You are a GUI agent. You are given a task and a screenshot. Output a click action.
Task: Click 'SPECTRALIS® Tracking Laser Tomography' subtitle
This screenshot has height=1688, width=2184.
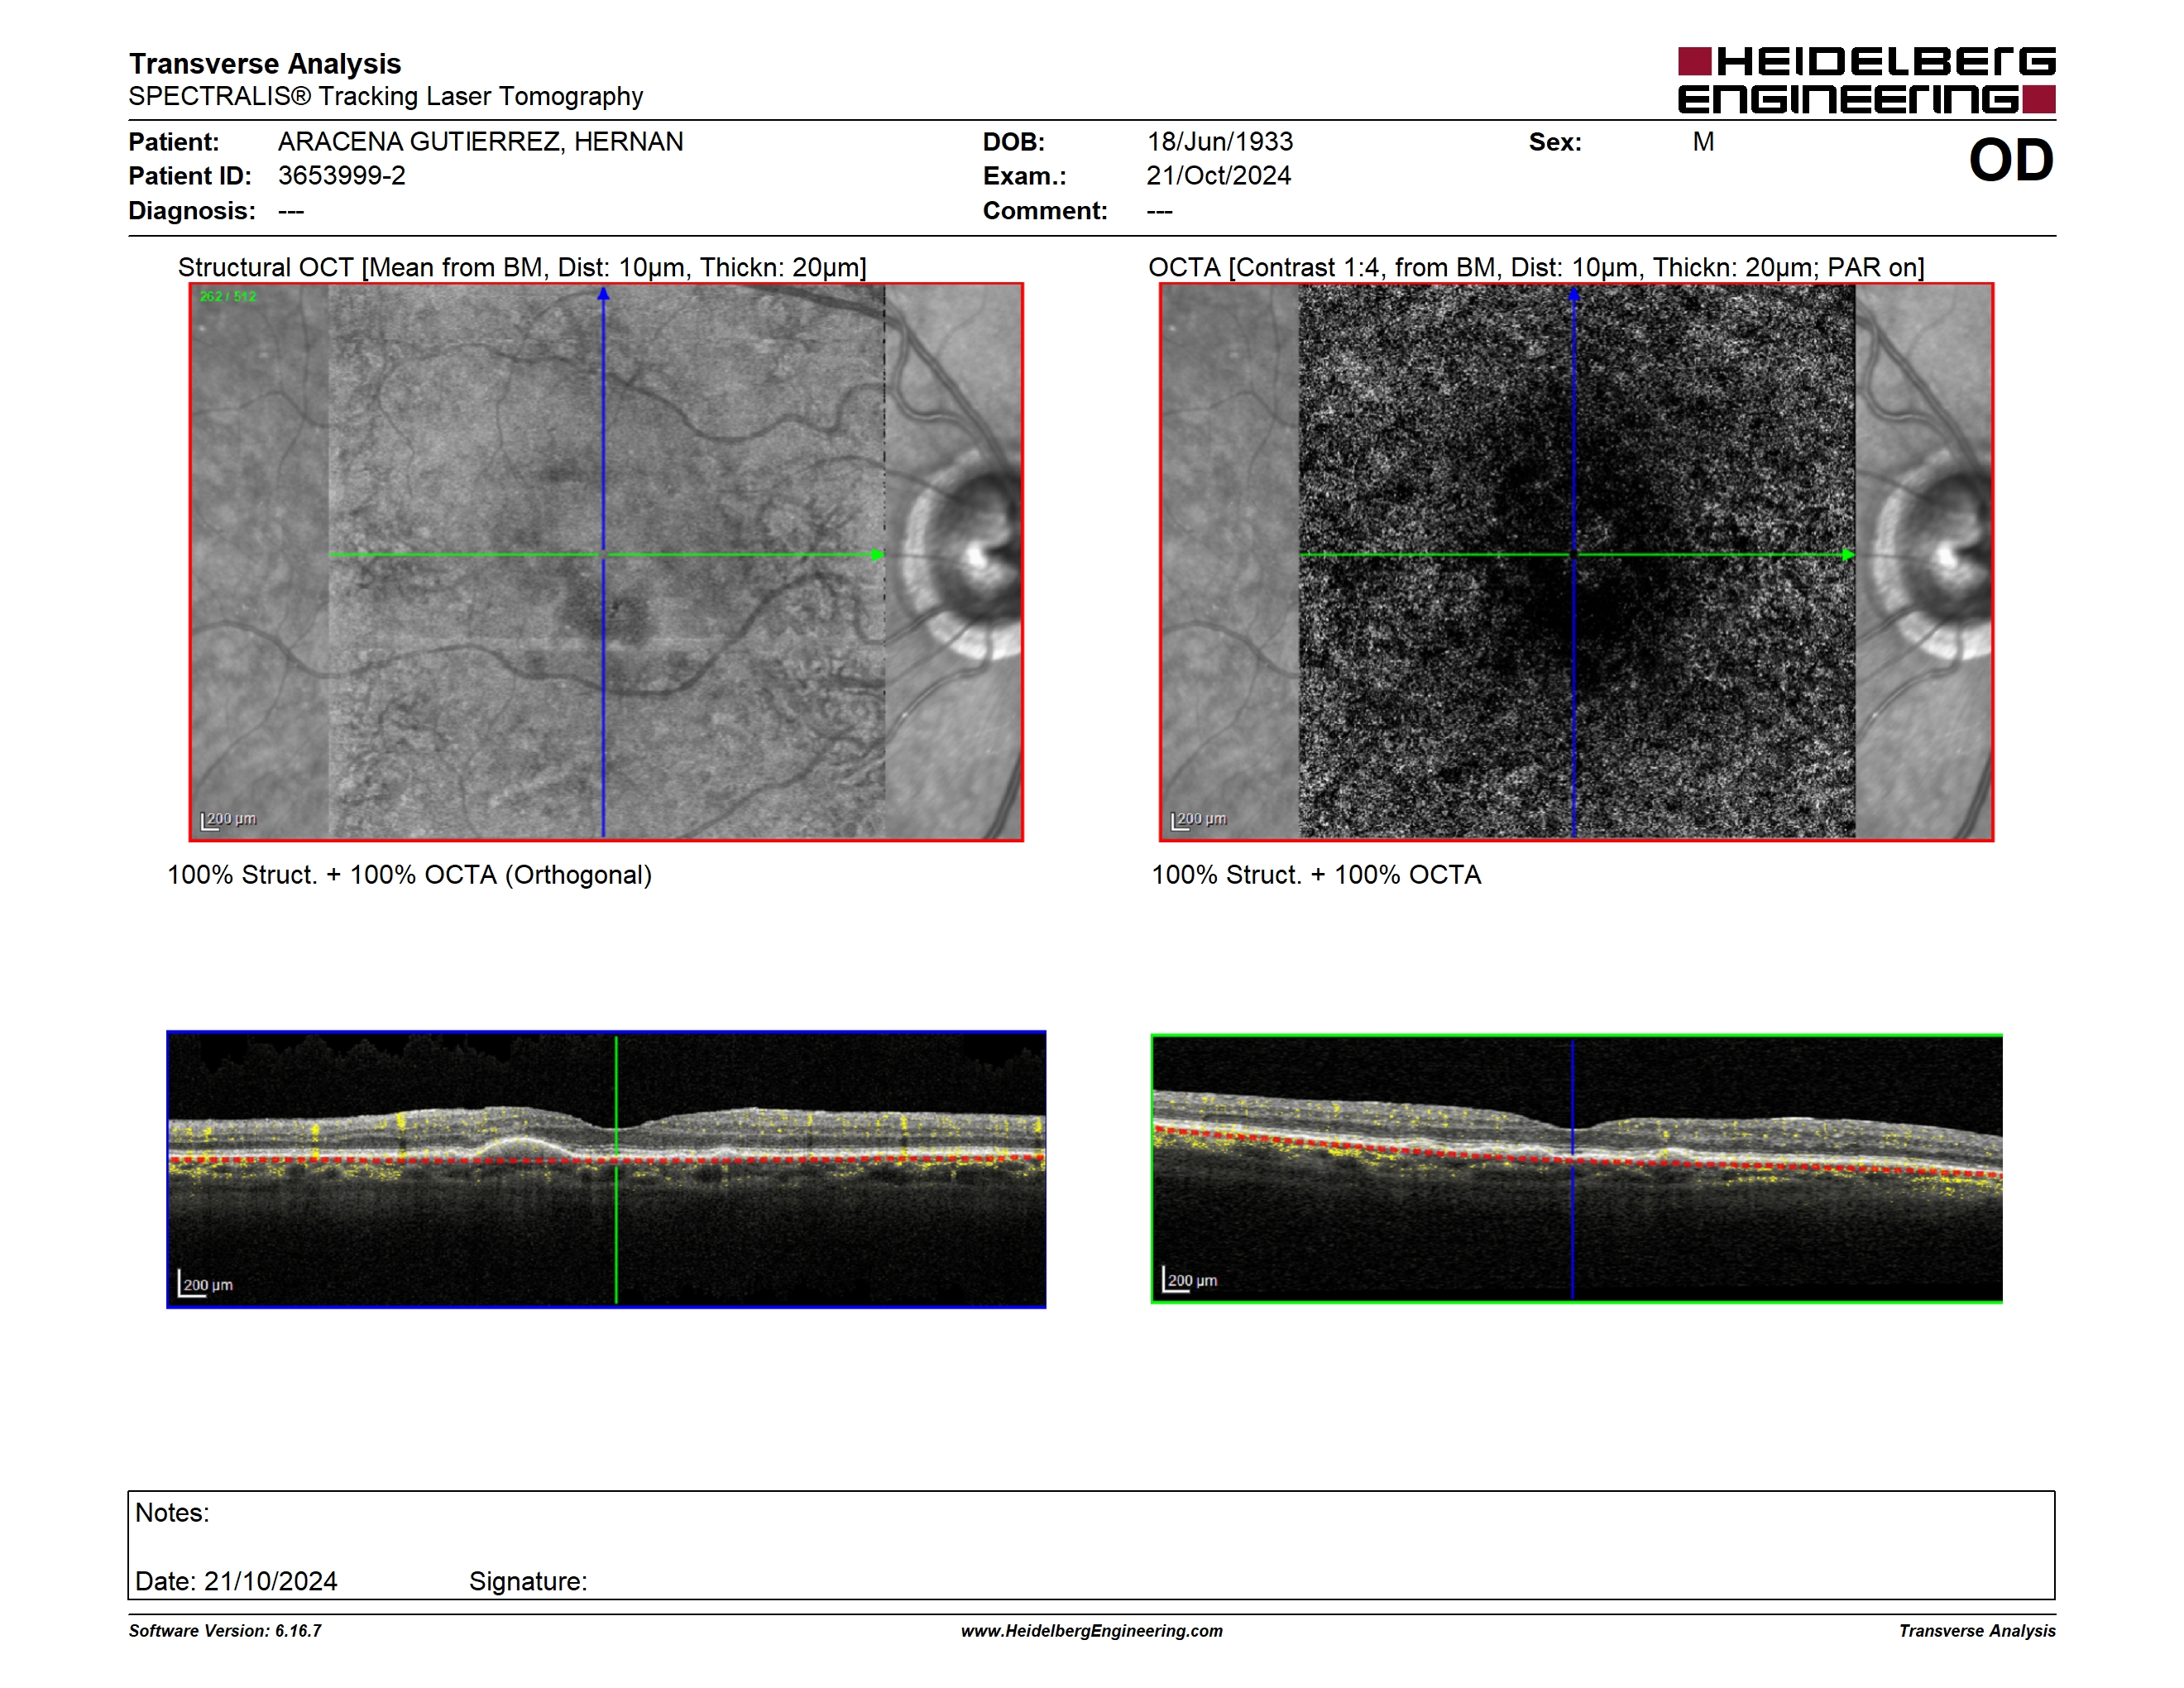[x=385, y=96]
